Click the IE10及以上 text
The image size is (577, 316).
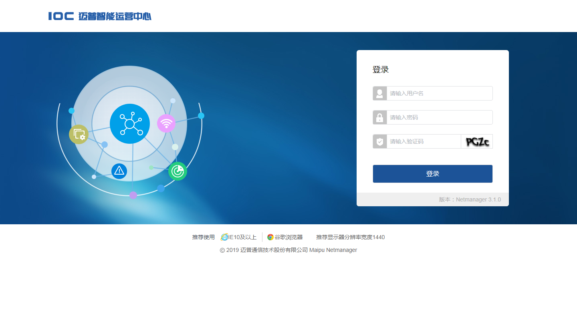242,237
